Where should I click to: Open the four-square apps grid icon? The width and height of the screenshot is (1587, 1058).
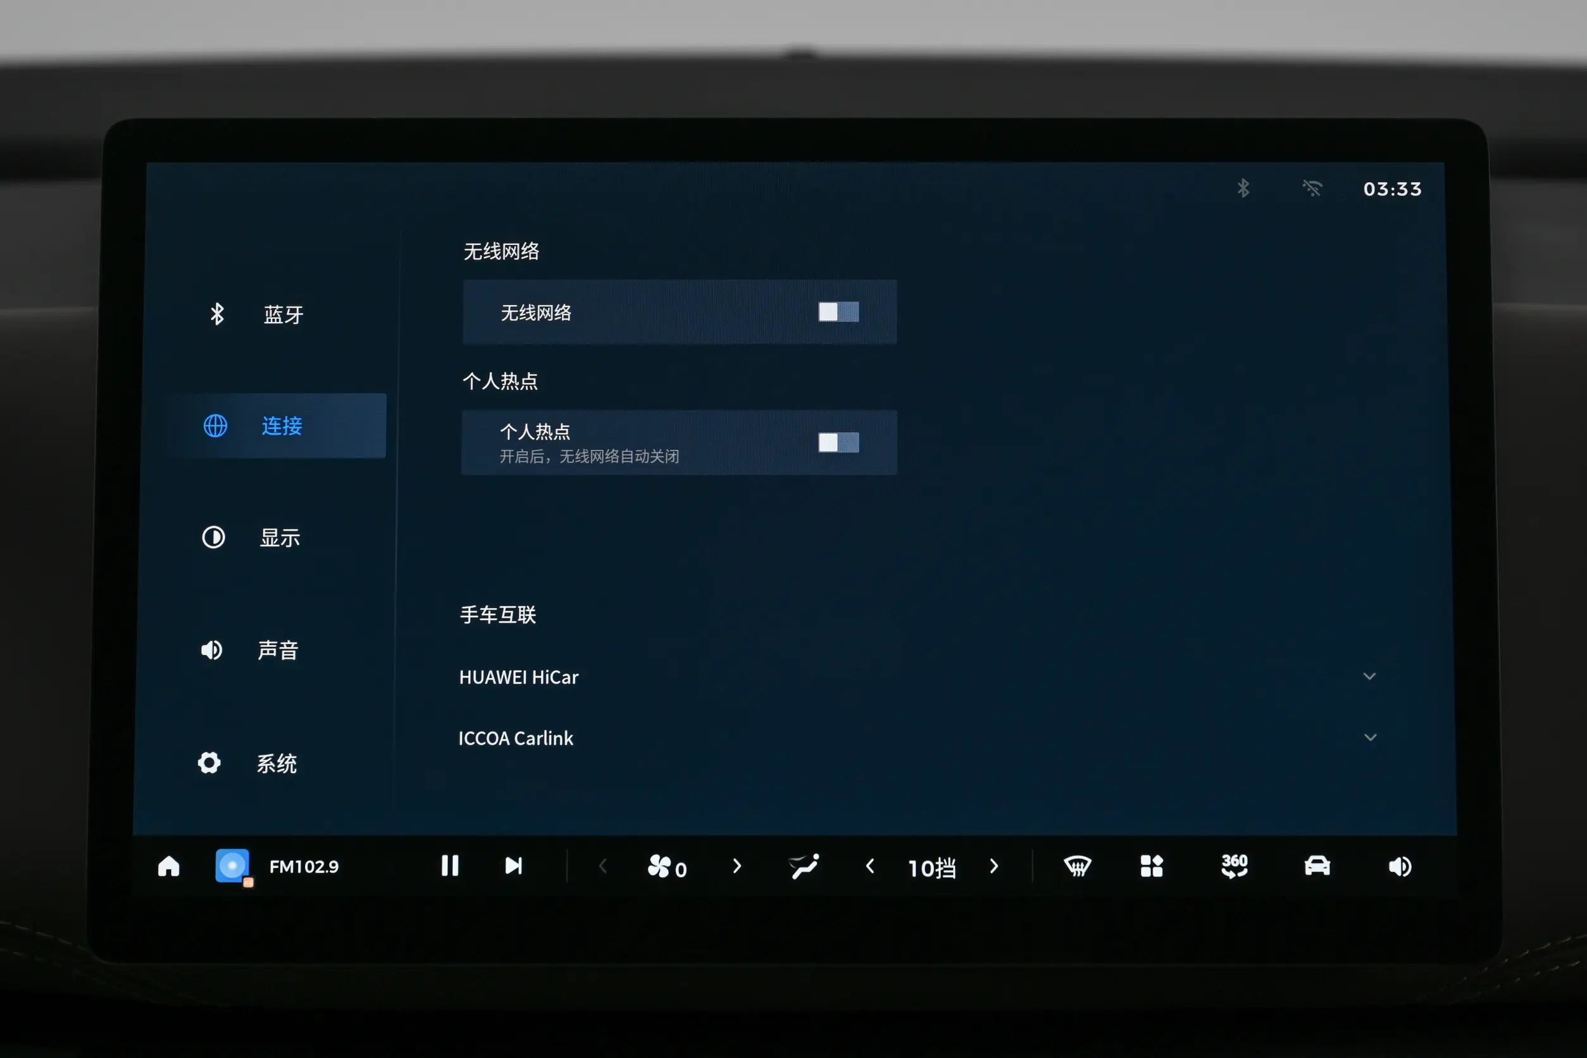(1151, 866)
